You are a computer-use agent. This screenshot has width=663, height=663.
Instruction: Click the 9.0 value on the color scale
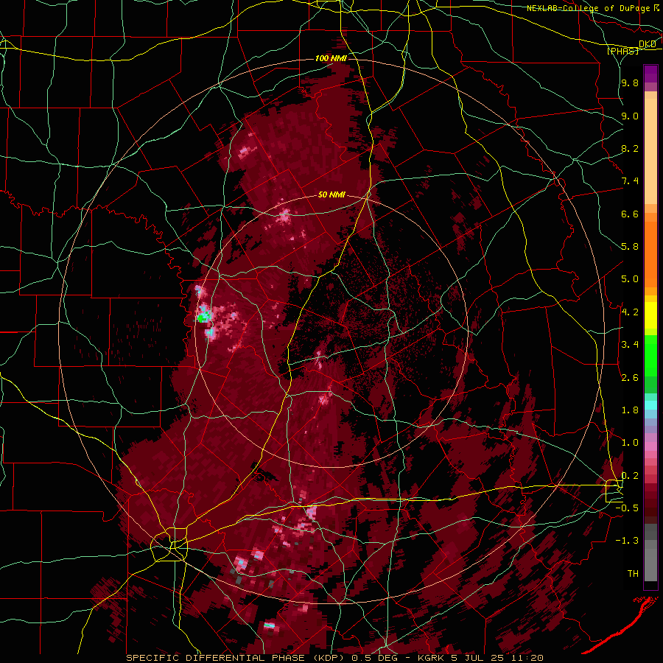pyautogui.click(x=630, y=116)
